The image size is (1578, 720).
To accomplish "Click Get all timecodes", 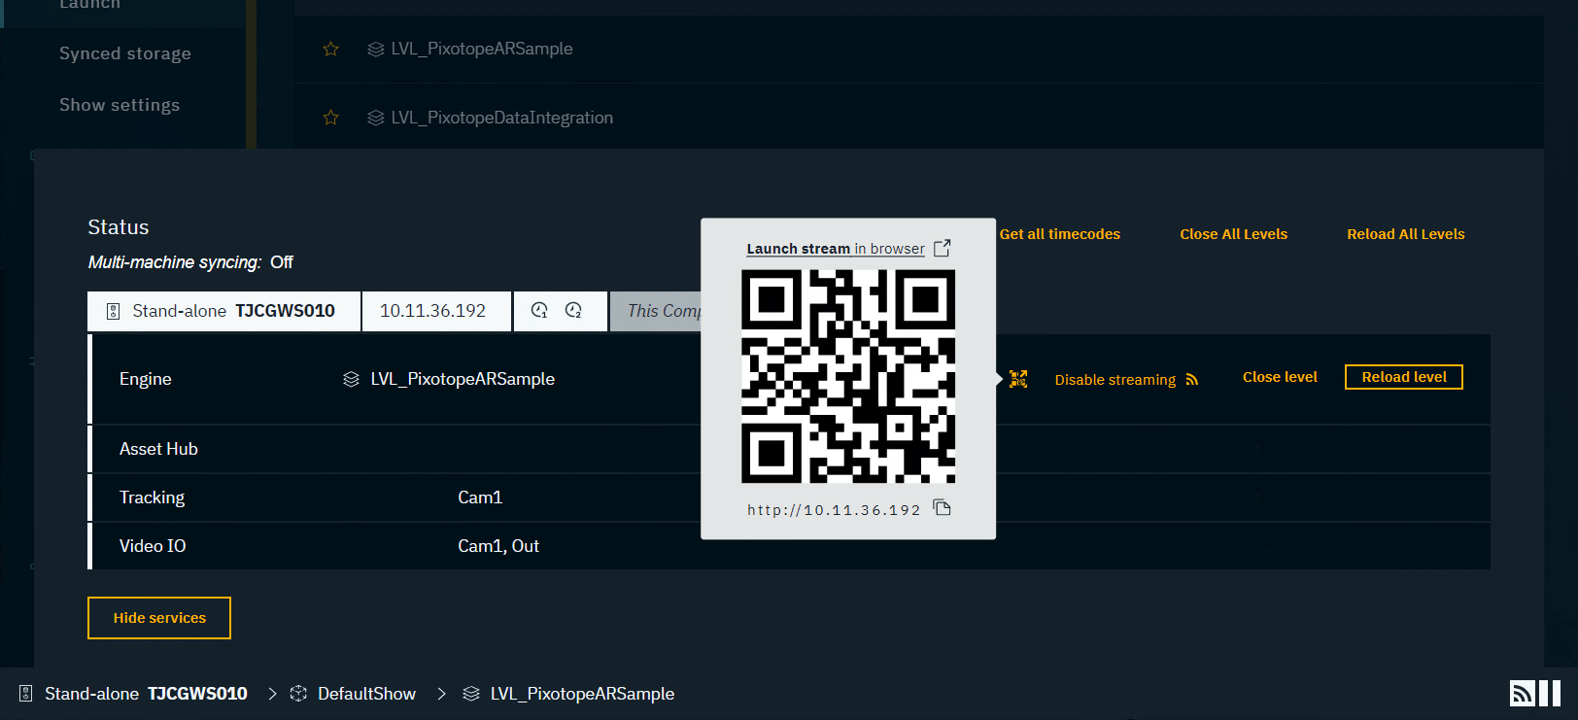I will [1059, 234].
